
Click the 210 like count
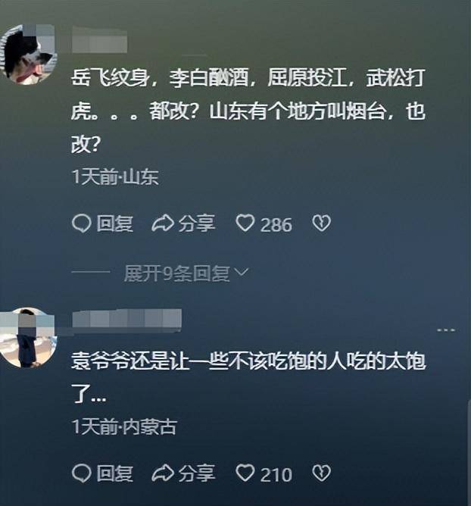[x=276, y=475]
